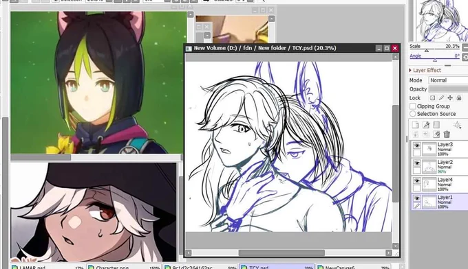Click TCY.psd window horizontal scrollbar thumb
468x269 pixels.
tap(281, 253)
